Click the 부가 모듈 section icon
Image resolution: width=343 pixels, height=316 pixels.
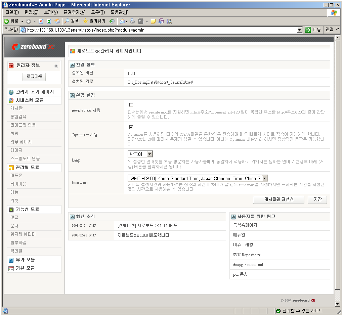click(x=11, y=260)
